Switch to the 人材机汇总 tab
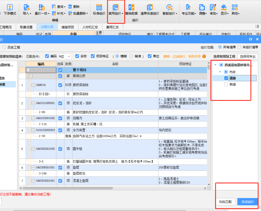The width and height of the screenshot is (261, 211). (90, 27)
